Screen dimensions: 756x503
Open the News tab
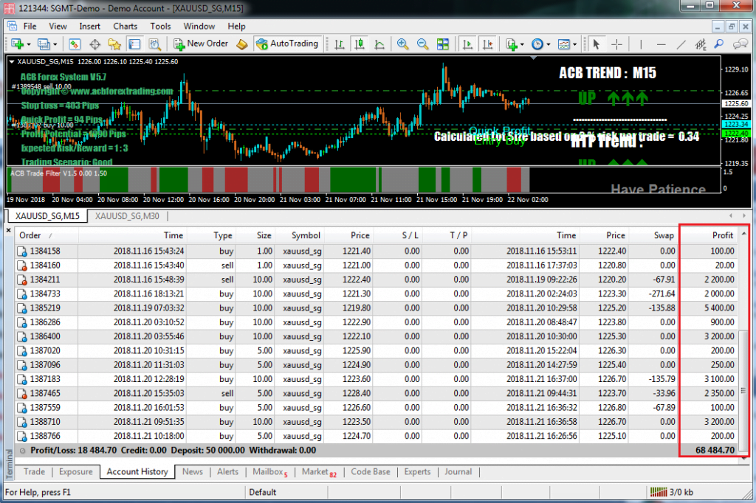tap(193, 472)
